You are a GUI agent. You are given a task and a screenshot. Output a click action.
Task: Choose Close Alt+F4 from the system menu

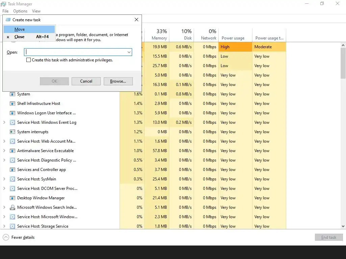coord(29,37)
